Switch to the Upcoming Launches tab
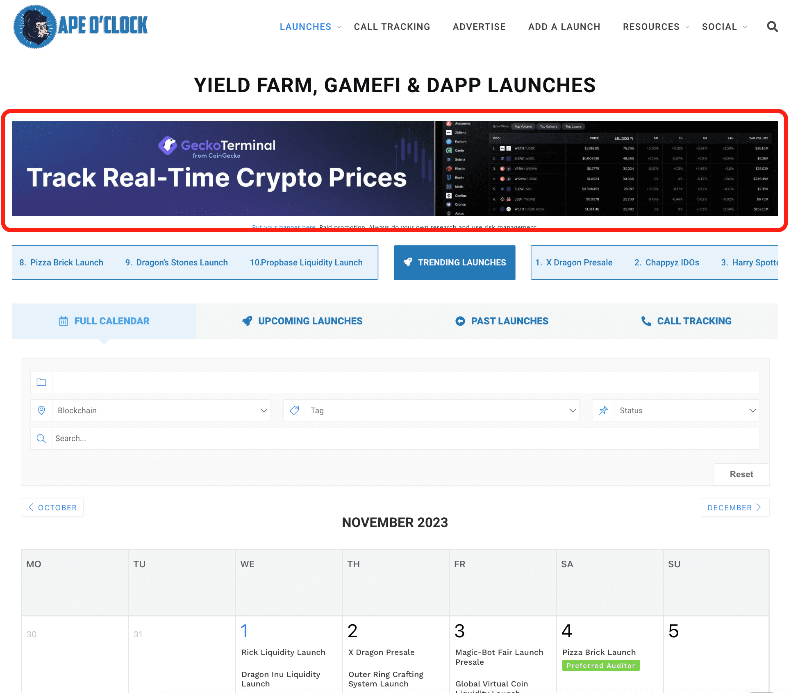The image size is (791, 693). coord(301,321)
